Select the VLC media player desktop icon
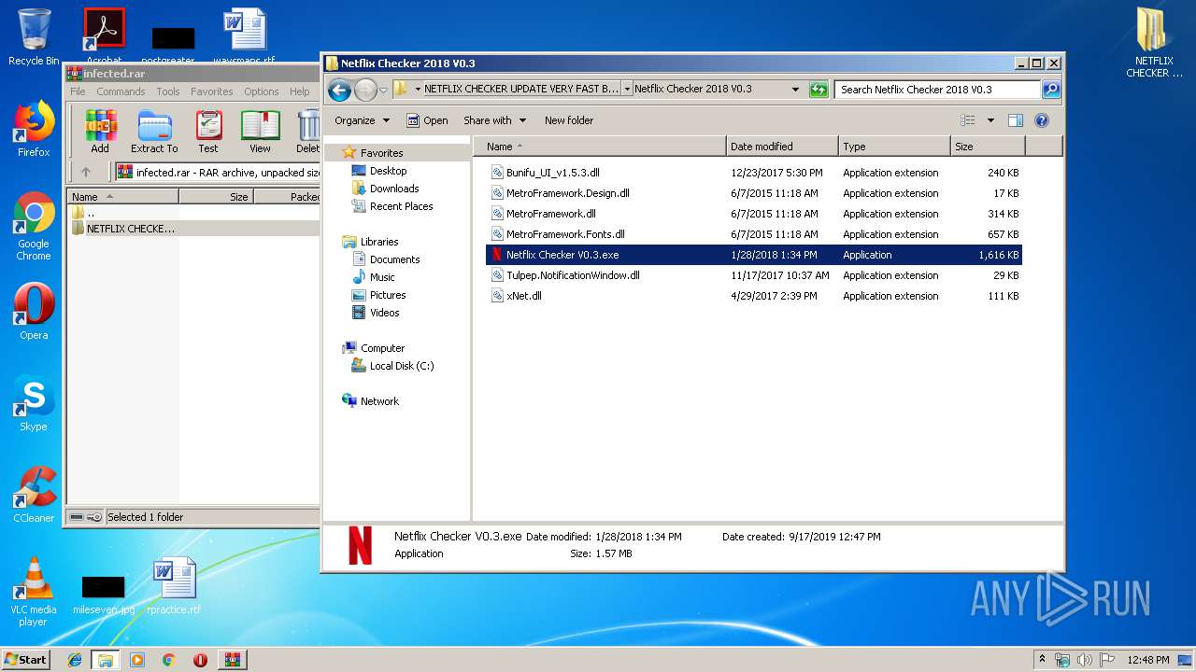 pyautogui.click(x=34, y=593)
